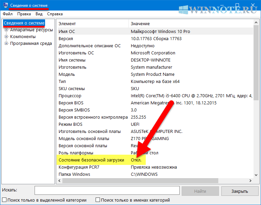Image resolution: width=261 pixels, height=205 pixels.
Task: Select Дополнительное описание ОС row
Action: pyautogui.click(x=156, y=46)
